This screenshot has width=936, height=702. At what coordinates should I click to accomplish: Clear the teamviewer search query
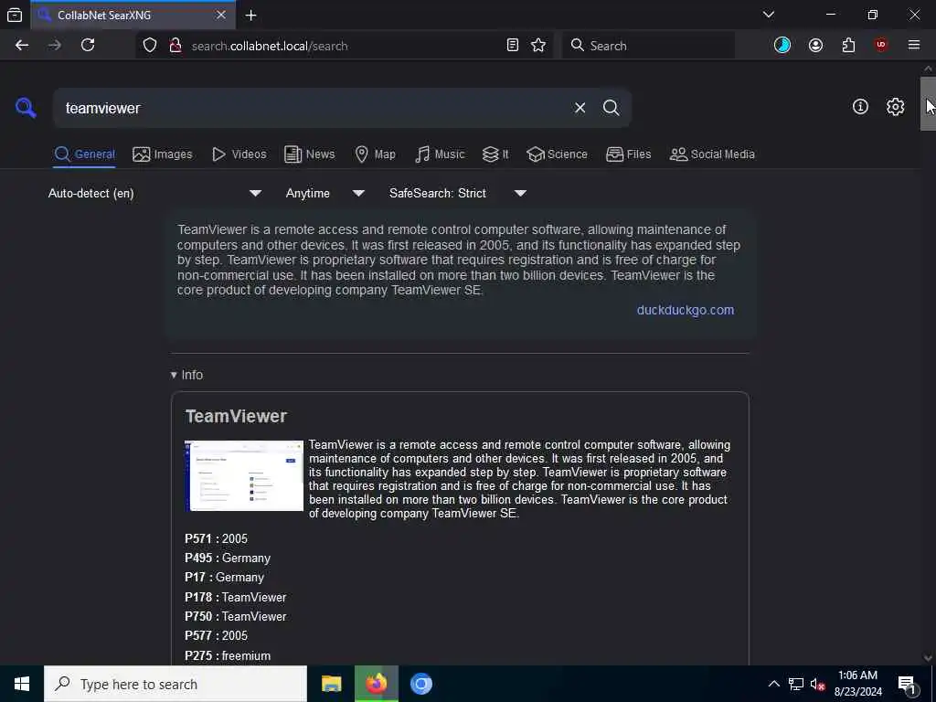(x=580, y=108)
